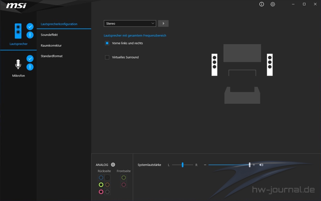321x201 pixels.
Task: Switch to Standardformat tab
Action: (52, 56)
